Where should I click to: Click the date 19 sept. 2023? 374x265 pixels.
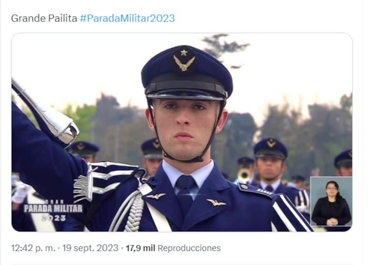pos(90,248)
